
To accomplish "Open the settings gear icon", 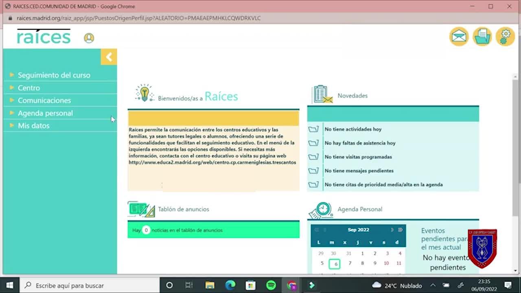I will click(x=505, y=37).
